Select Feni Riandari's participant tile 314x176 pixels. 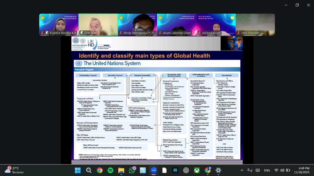[x=255, y=24]
